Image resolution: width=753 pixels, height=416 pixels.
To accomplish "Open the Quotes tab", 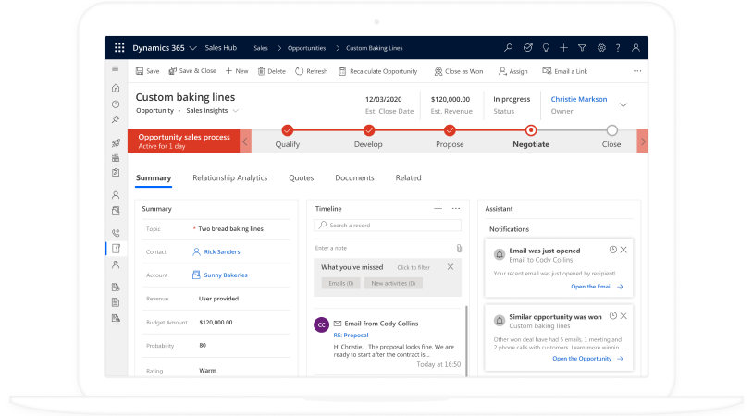I will coord(301,178).
